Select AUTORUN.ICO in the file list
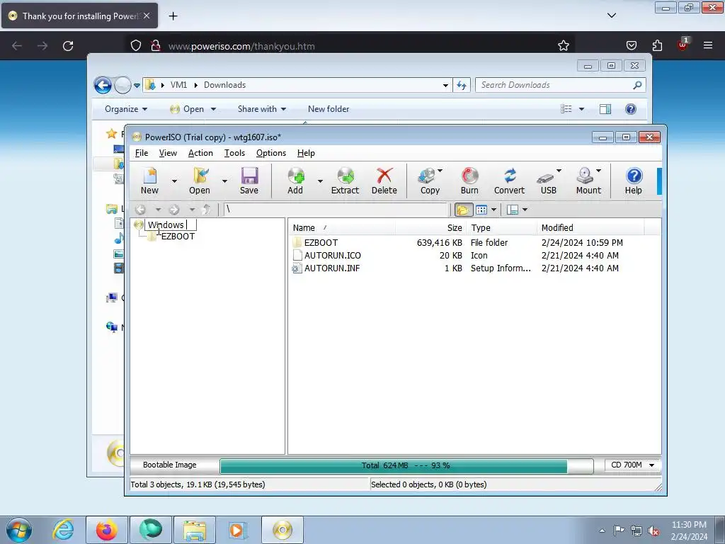The height and width of the screenshot is (544, 725). tap(333, 255)
